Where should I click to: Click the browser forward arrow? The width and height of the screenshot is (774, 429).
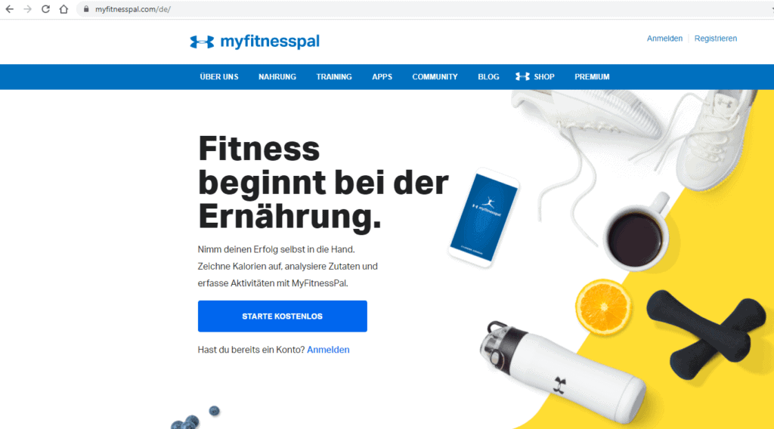[28, 9]
